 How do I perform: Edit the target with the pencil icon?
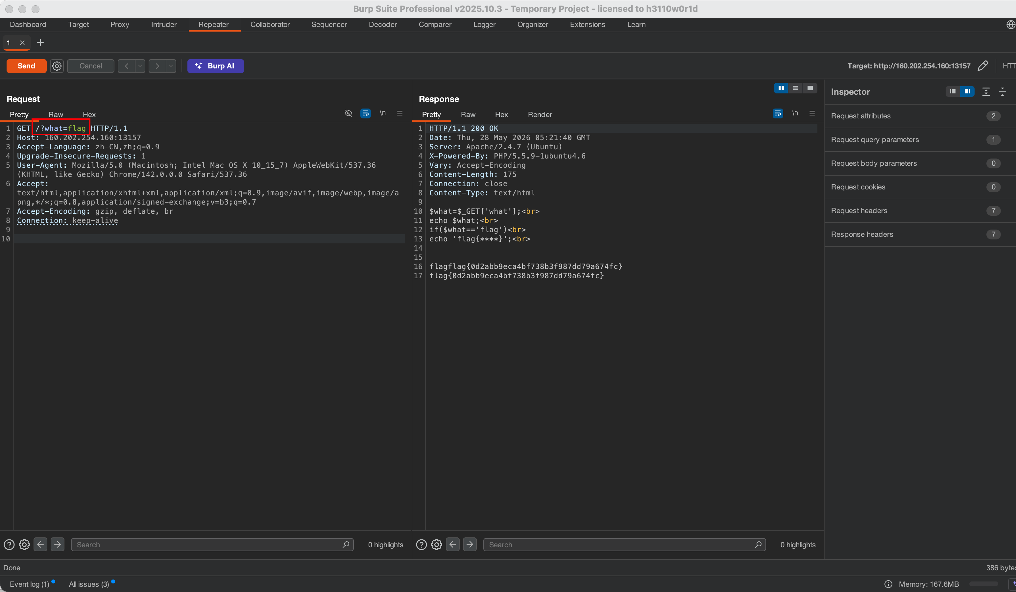tap(983, 66)
